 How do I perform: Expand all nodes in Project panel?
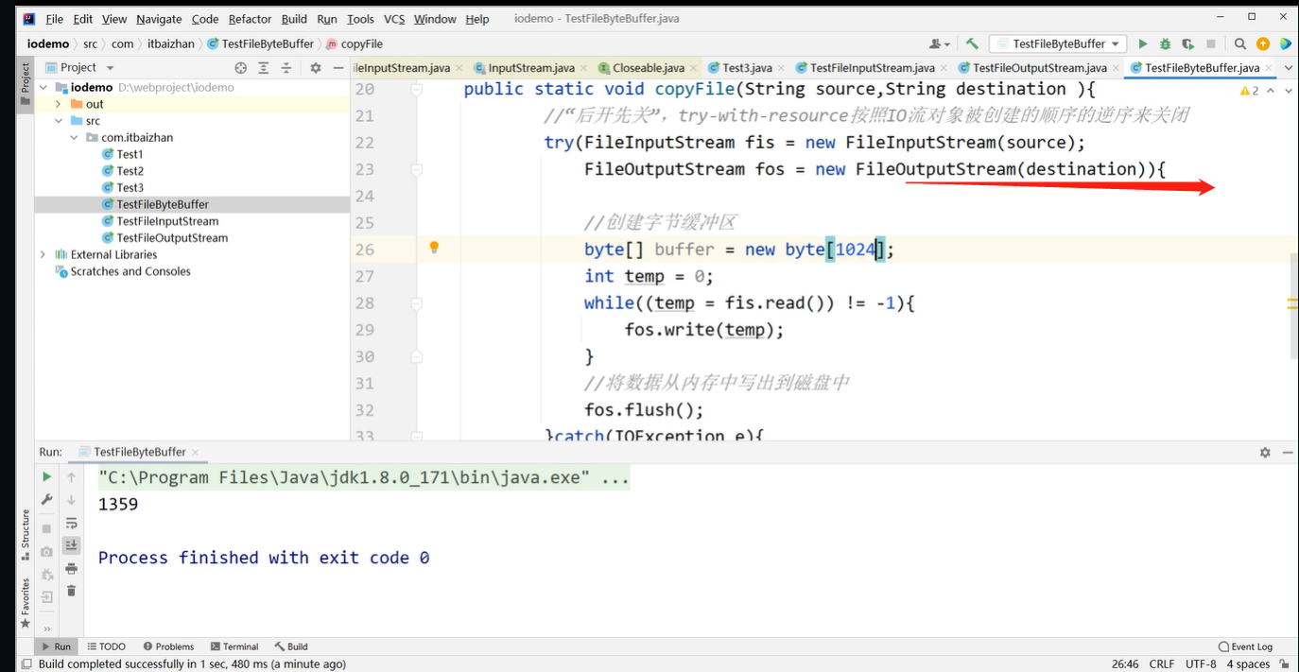point(263,68)
